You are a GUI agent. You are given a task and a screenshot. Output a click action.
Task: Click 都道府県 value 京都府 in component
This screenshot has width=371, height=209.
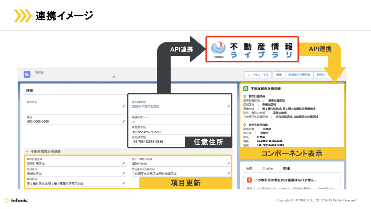(267, 129)
